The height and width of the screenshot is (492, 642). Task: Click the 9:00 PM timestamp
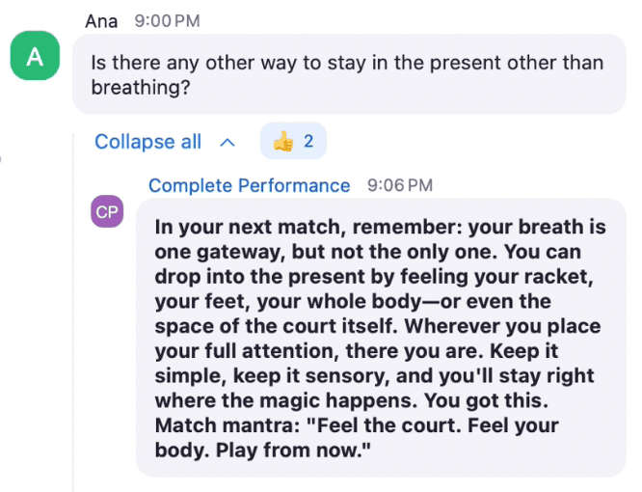[x=167, y=21]
